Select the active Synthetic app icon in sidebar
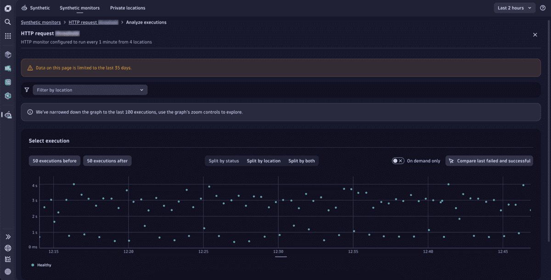Image resolution: width=551 pixels, height=280 pixels. [x=8, y=115]
